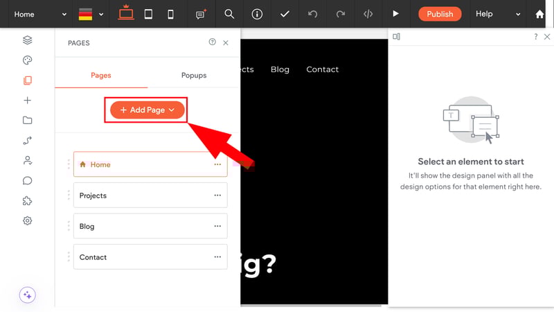
Task: Open the comments icon in top toolbar
Action: tap(201, 14)
